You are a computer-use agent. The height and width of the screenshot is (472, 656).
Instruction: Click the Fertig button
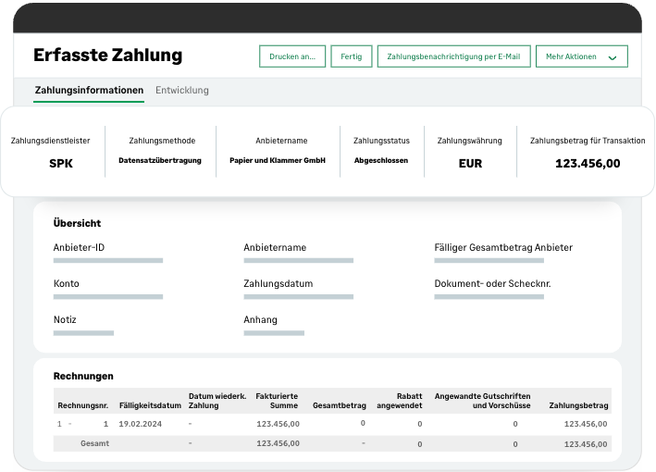pos(351,56)
